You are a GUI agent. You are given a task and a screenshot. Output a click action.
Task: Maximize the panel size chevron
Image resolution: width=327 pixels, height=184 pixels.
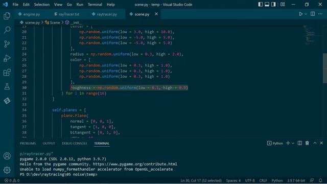[x=315, y=143]
